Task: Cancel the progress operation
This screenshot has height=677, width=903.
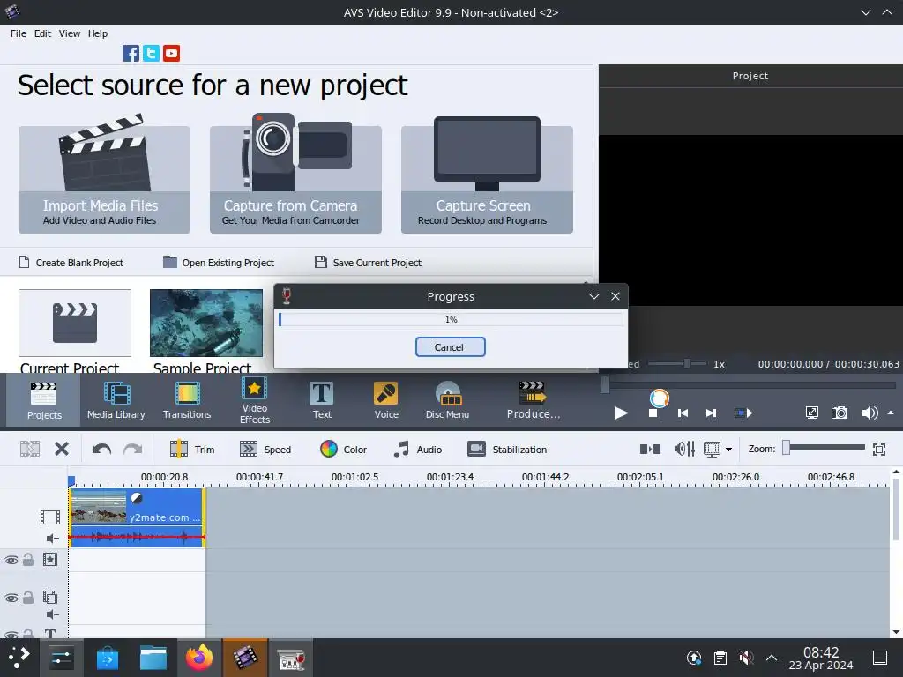Action: coord(451,347)
